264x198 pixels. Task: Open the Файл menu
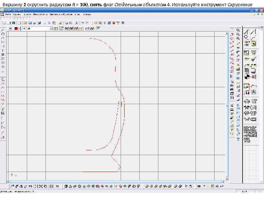point(8,14)
